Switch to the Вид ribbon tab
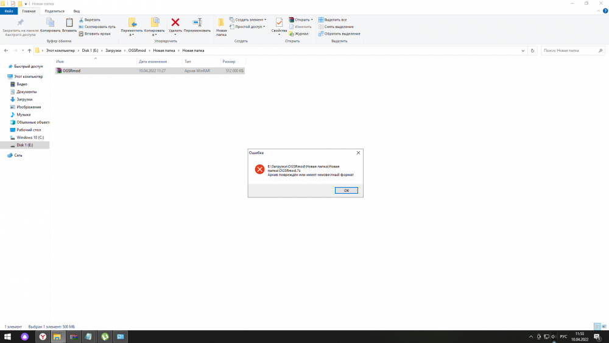This screenshot has height=343, width=609. pyautogui.click(x=77, y=11)
